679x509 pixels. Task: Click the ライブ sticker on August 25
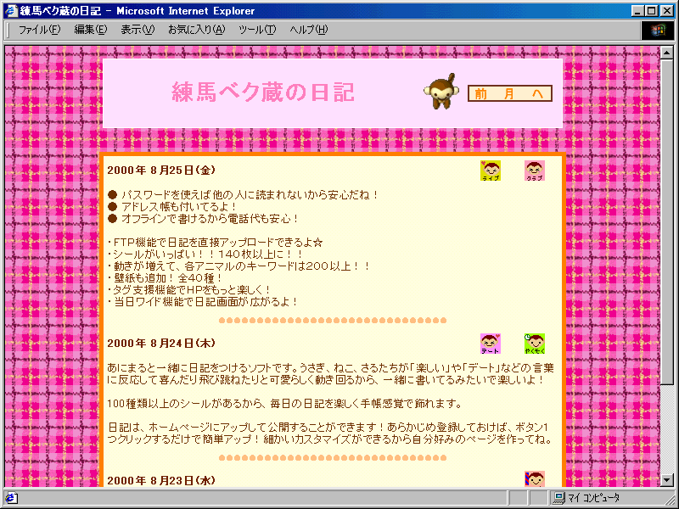[491, 171]
